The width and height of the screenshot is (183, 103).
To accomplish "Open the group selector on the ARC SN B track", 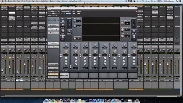I will (x=42, y=47).
